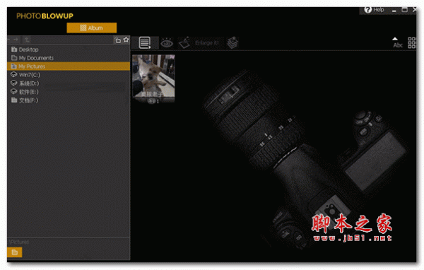Add folder to favorites with star icon
Image resolution: width=424 pixels, height=270 pixels.
point(126,40)
